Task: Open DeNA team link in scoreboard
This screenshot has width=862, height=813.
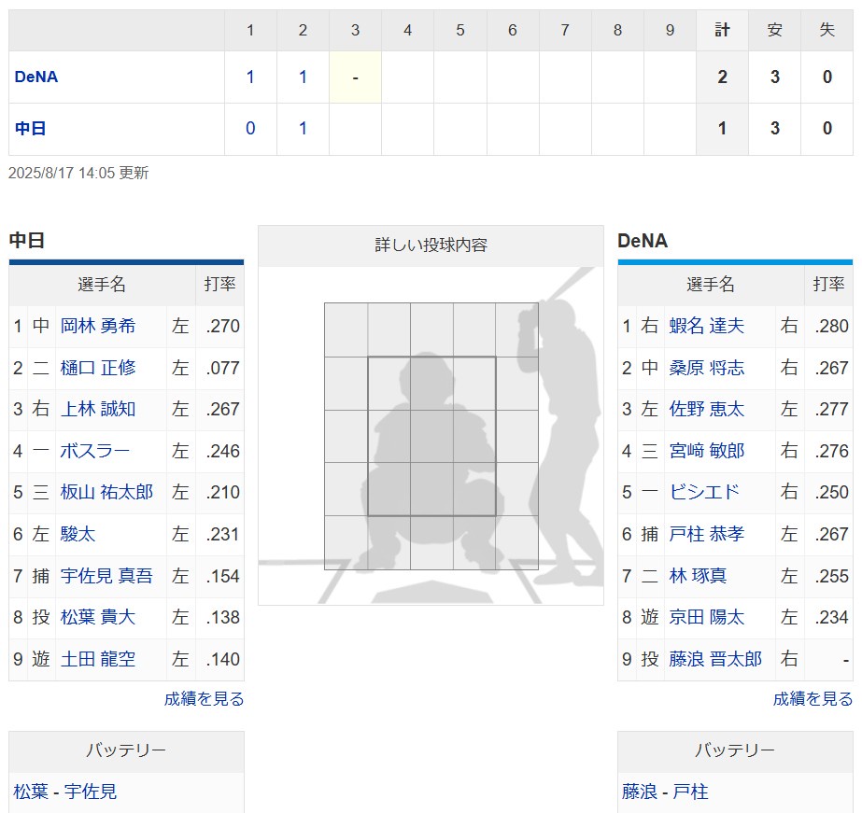Action: coord(35,77)
